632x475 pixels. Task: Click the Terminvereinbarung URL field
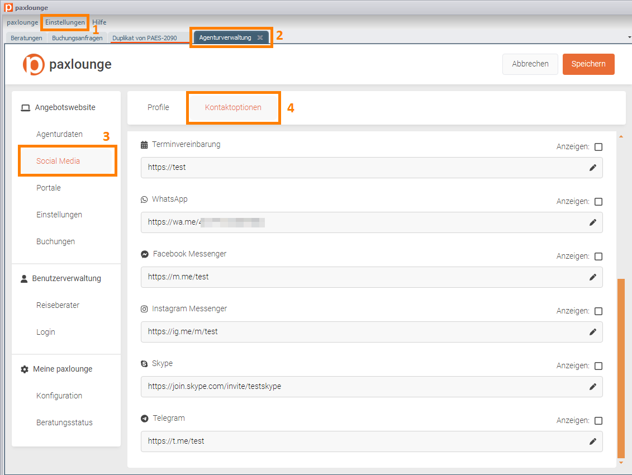click(371, 167)
